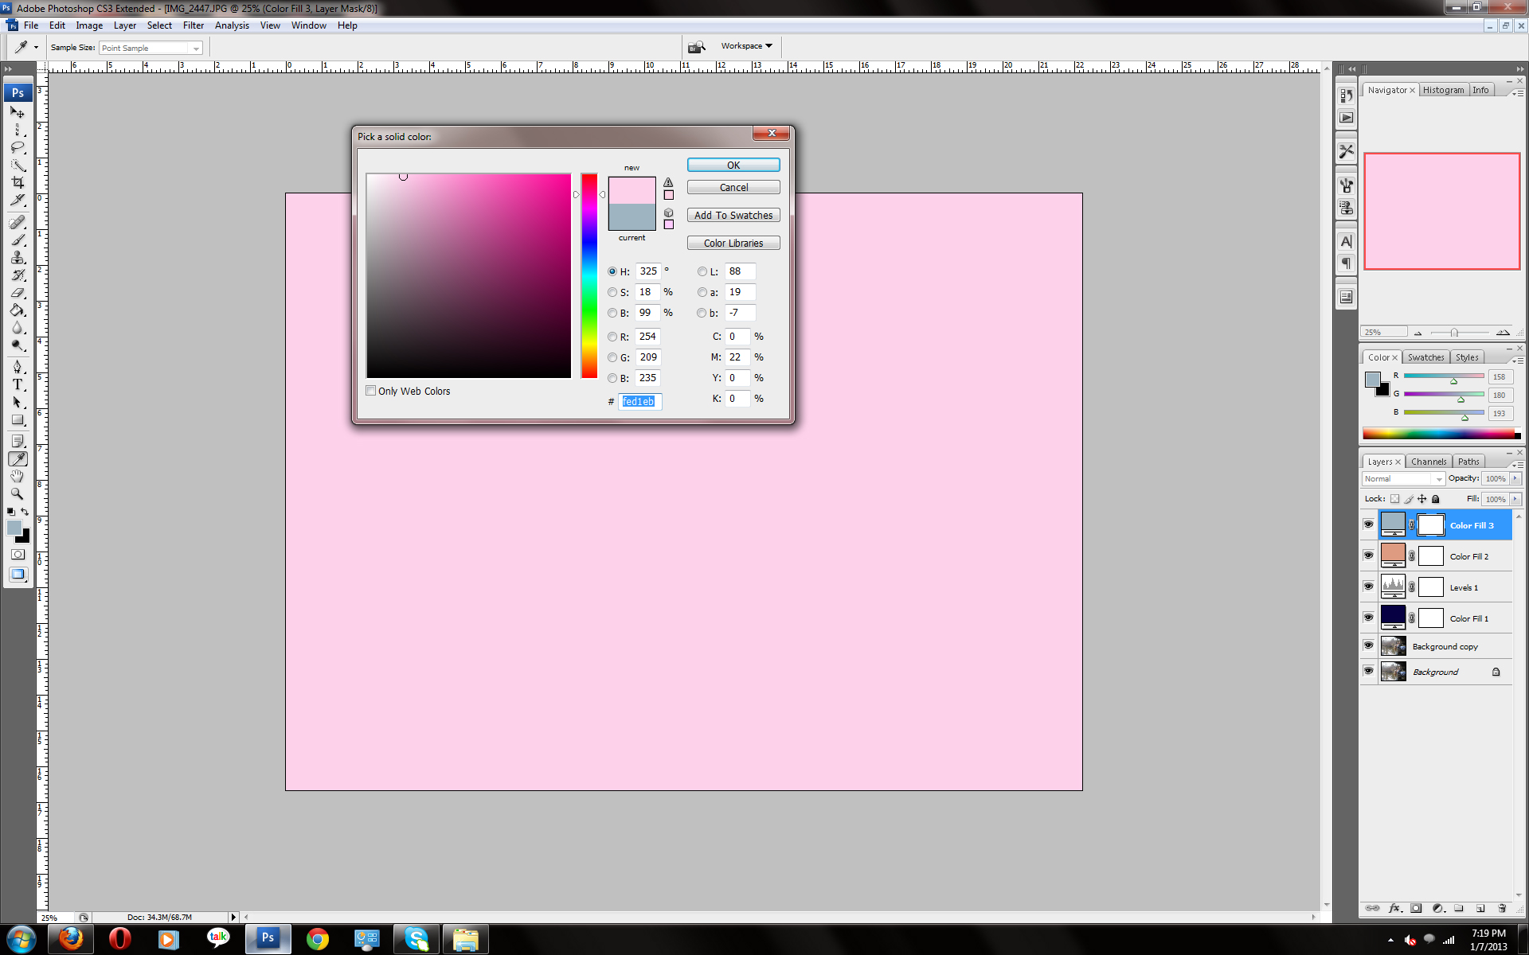This screenshot has width=1529, height=955.
Task: Hide the Color Fill 3 layer
Action: 1368,524
